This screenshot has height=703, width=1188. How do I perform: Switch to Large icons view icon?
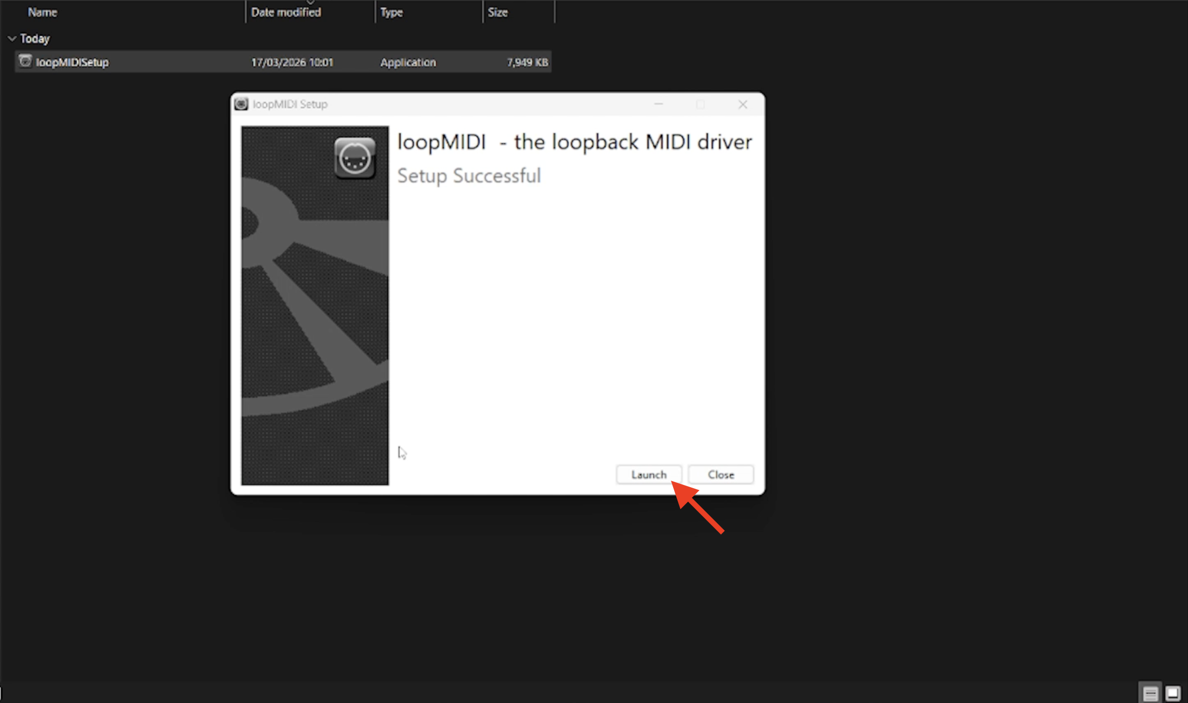coord(1172,693)
